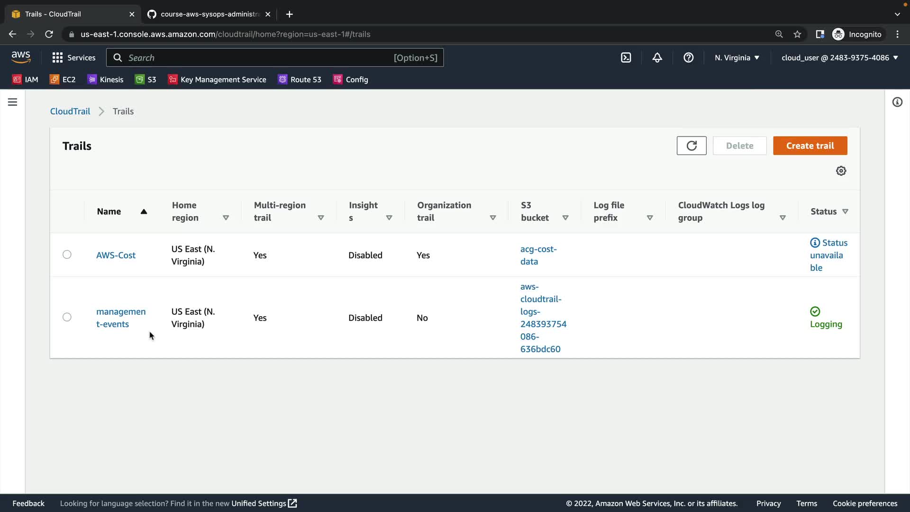Screen dimensions: 910x512
Task: Select the management-events trail radio button
Action: click(67, 317)
